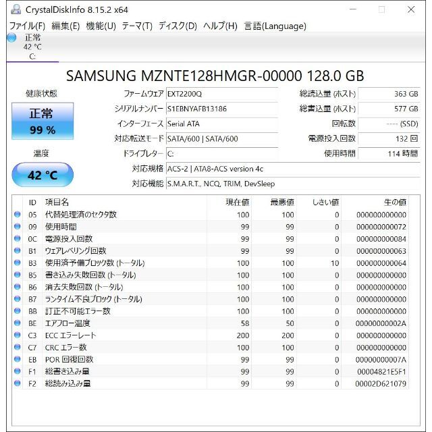
Task: Click status orb for row F1 総書き込み量
Action: 18,371
